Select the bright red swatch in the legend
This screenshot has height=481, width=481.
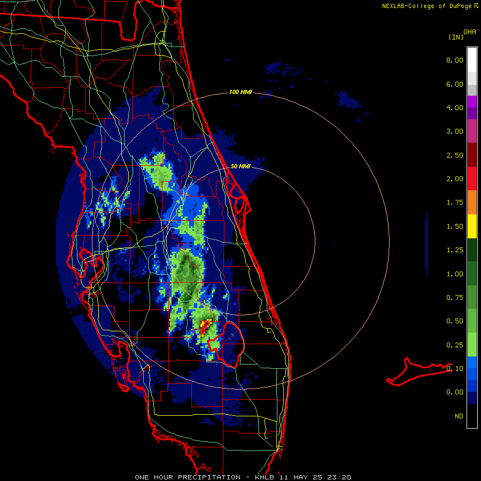[472, 179]
